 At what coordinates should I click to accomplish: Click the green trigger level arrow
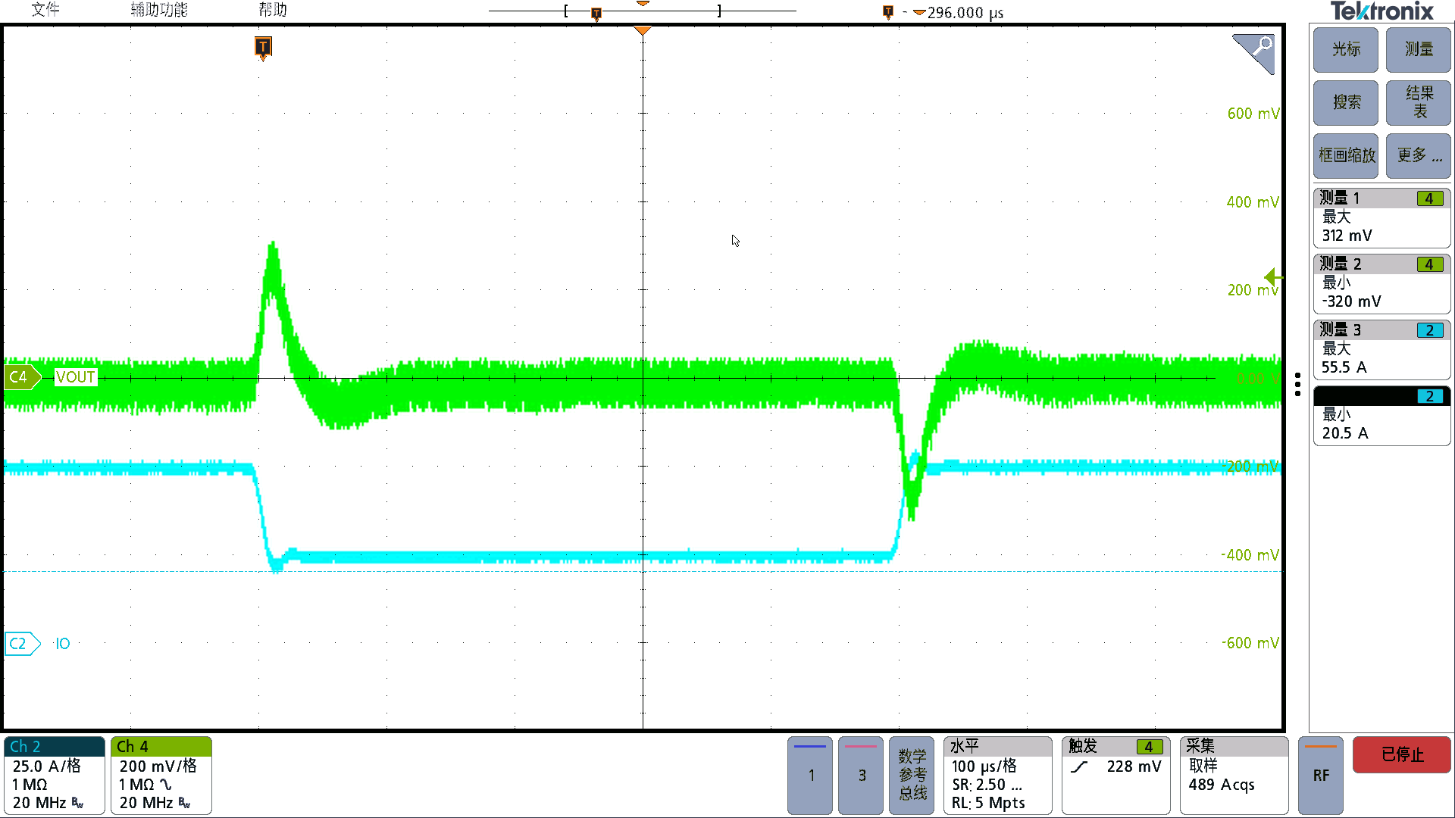click(x=1272, y=277)
